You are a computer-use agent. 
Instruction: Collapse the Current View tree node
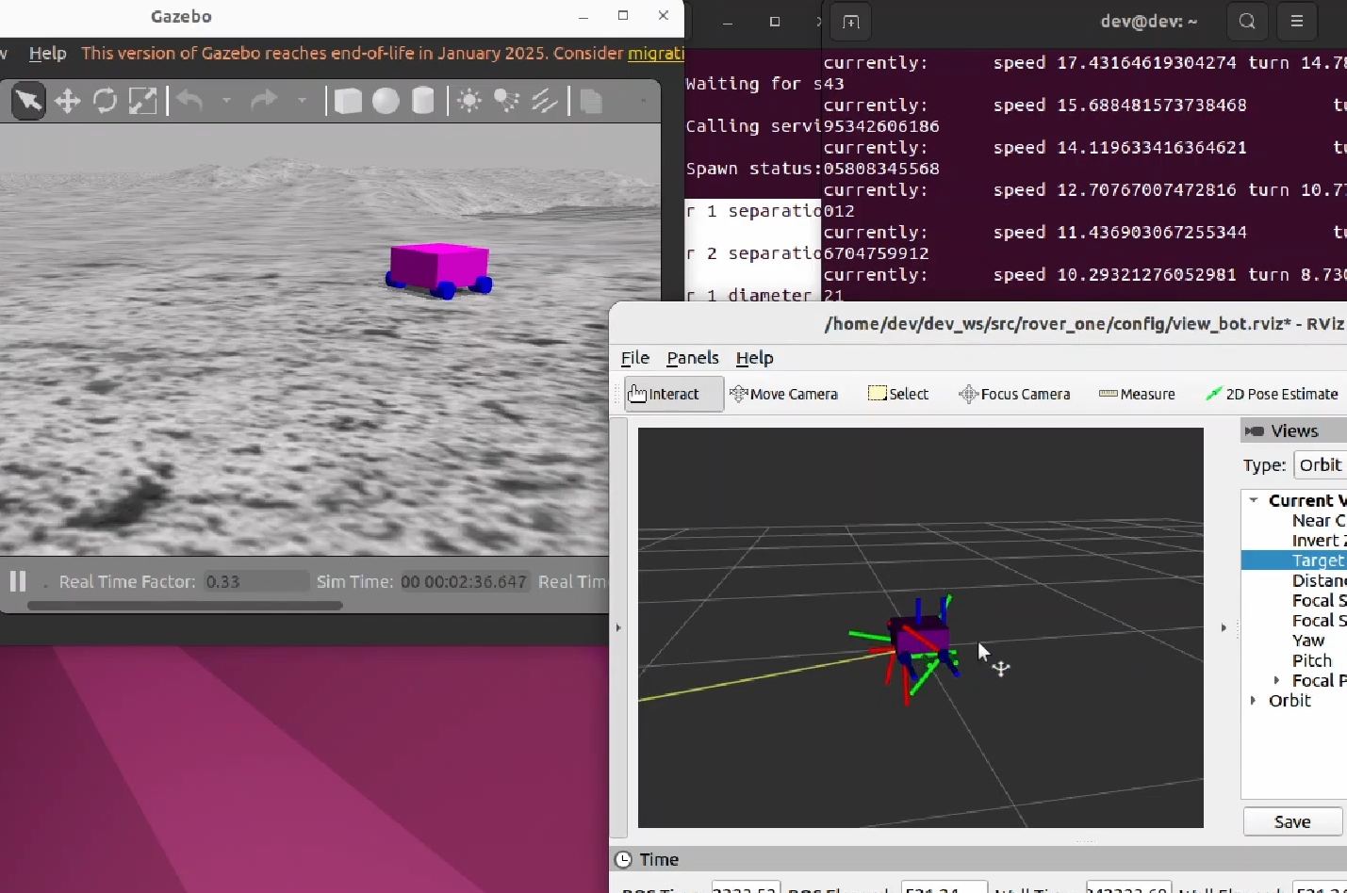tap(1254, 500)
